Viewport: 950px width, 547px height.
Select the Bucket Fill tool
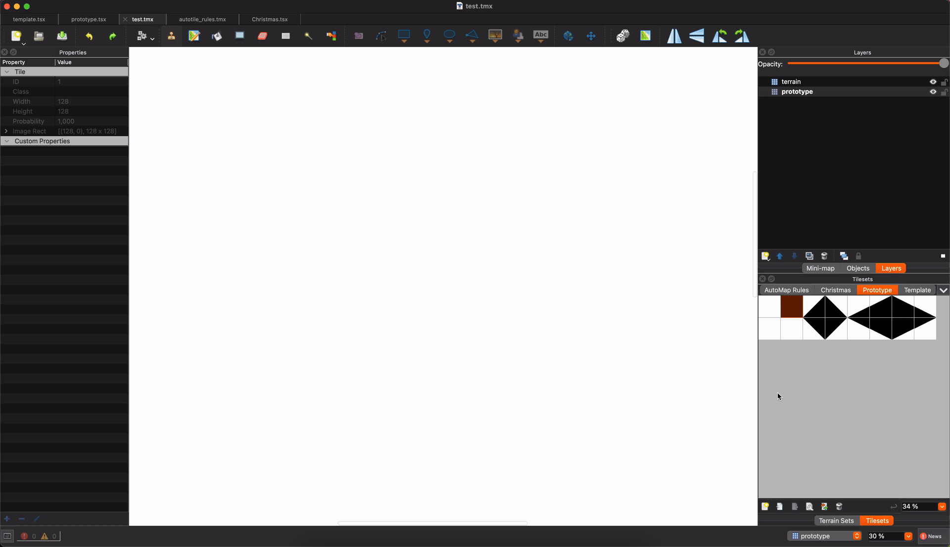[x=217, y=36]
